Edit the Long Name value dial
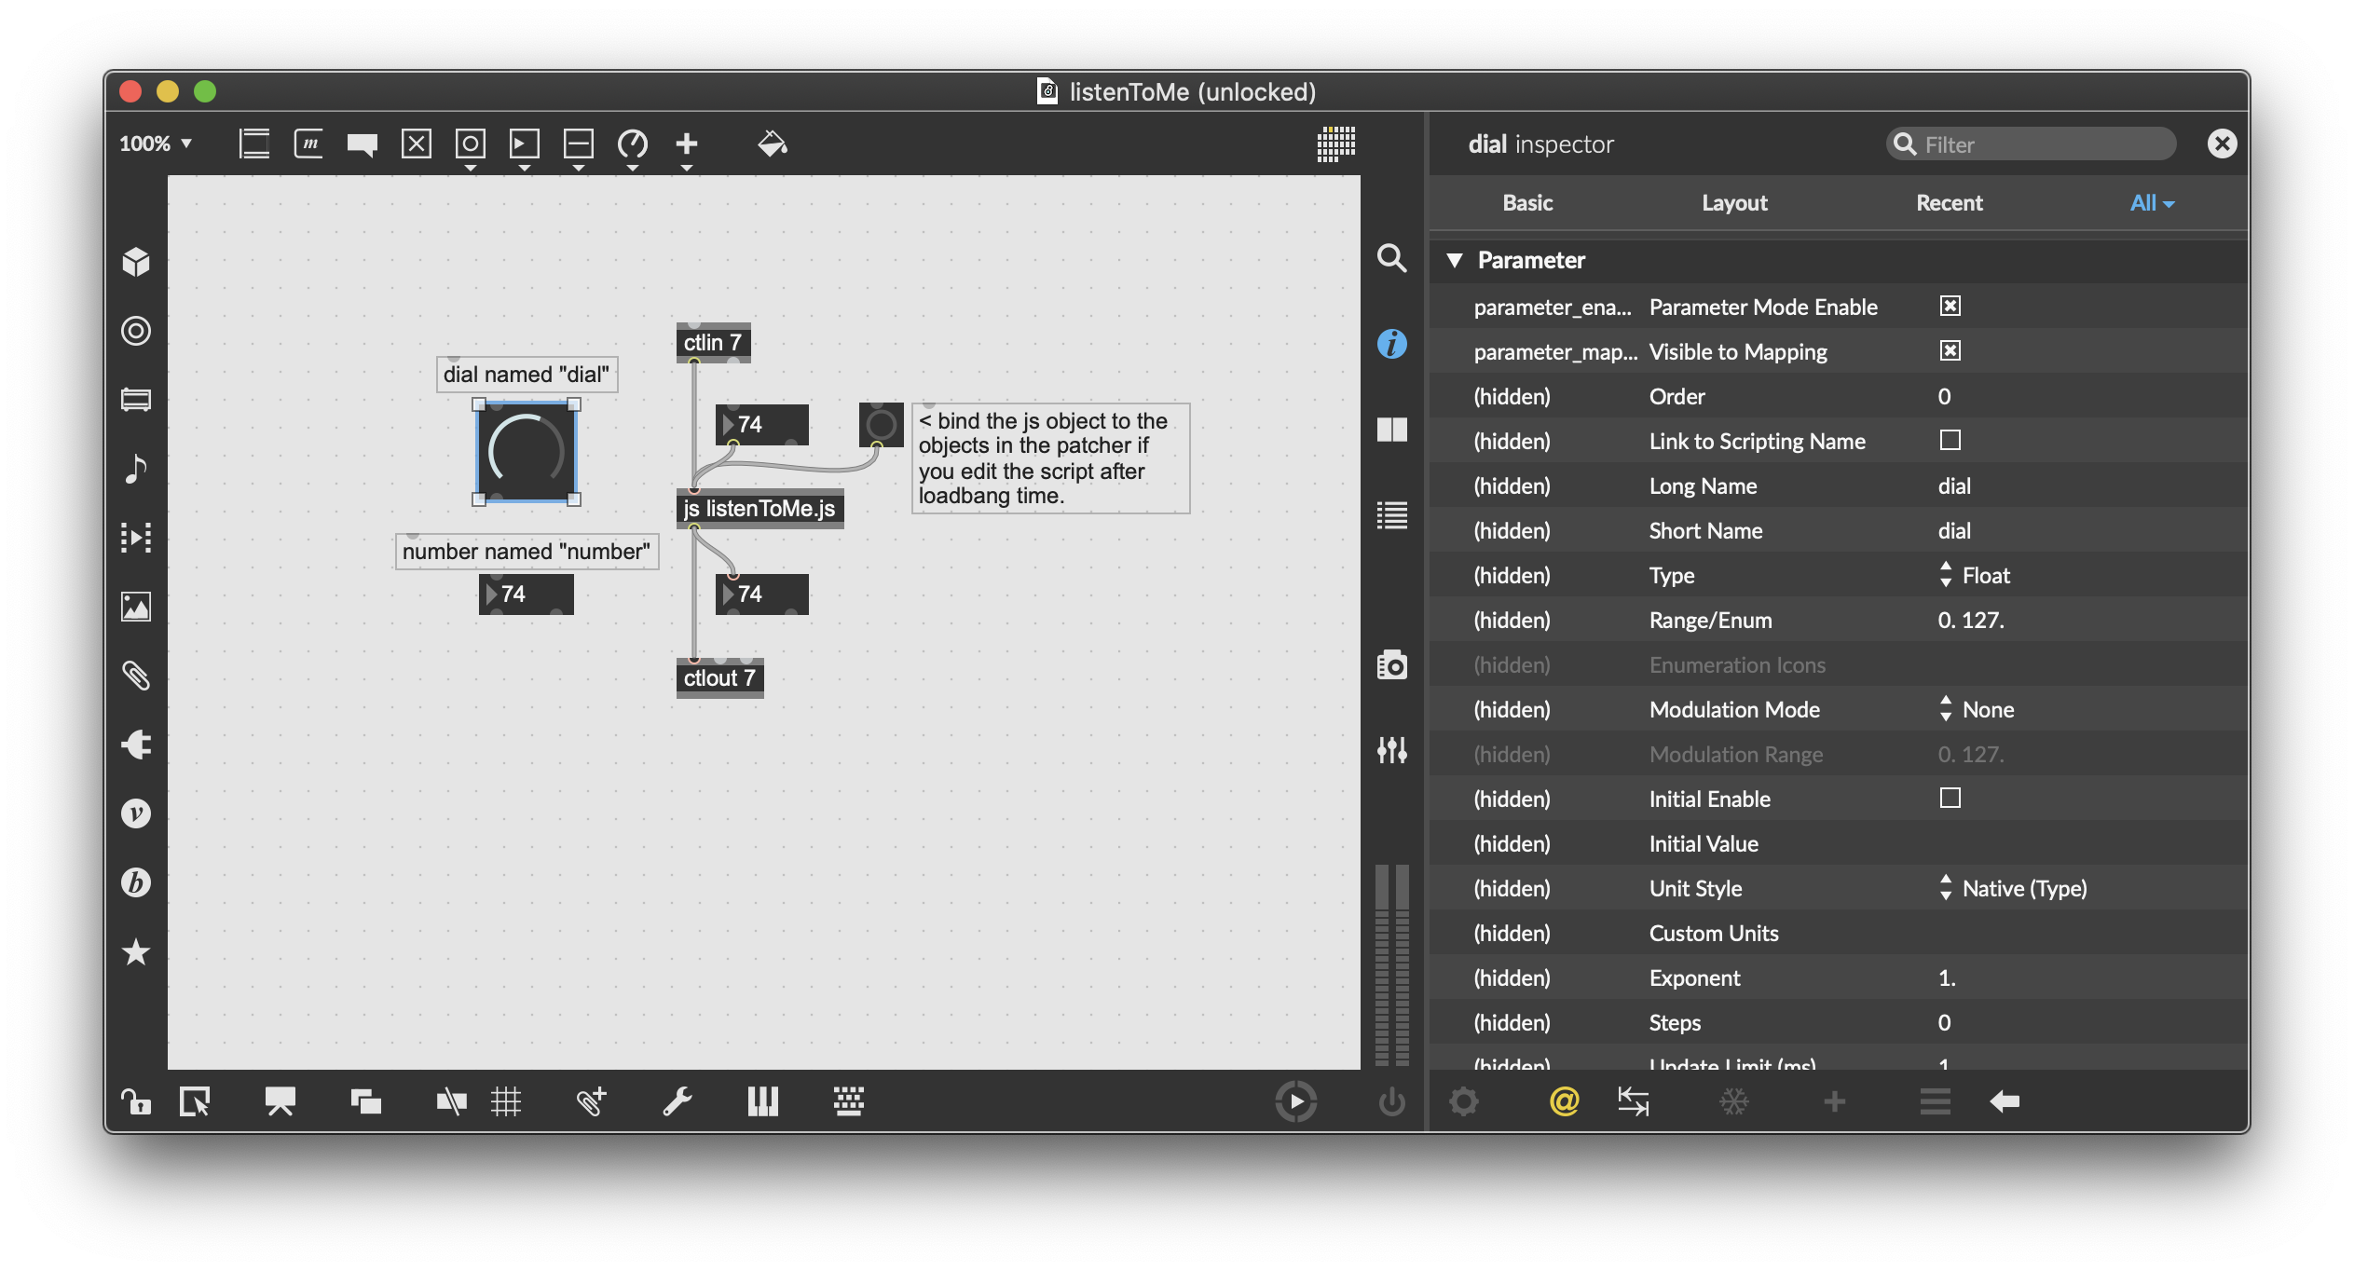Screen dimensions: 2354x1271 1954,485
